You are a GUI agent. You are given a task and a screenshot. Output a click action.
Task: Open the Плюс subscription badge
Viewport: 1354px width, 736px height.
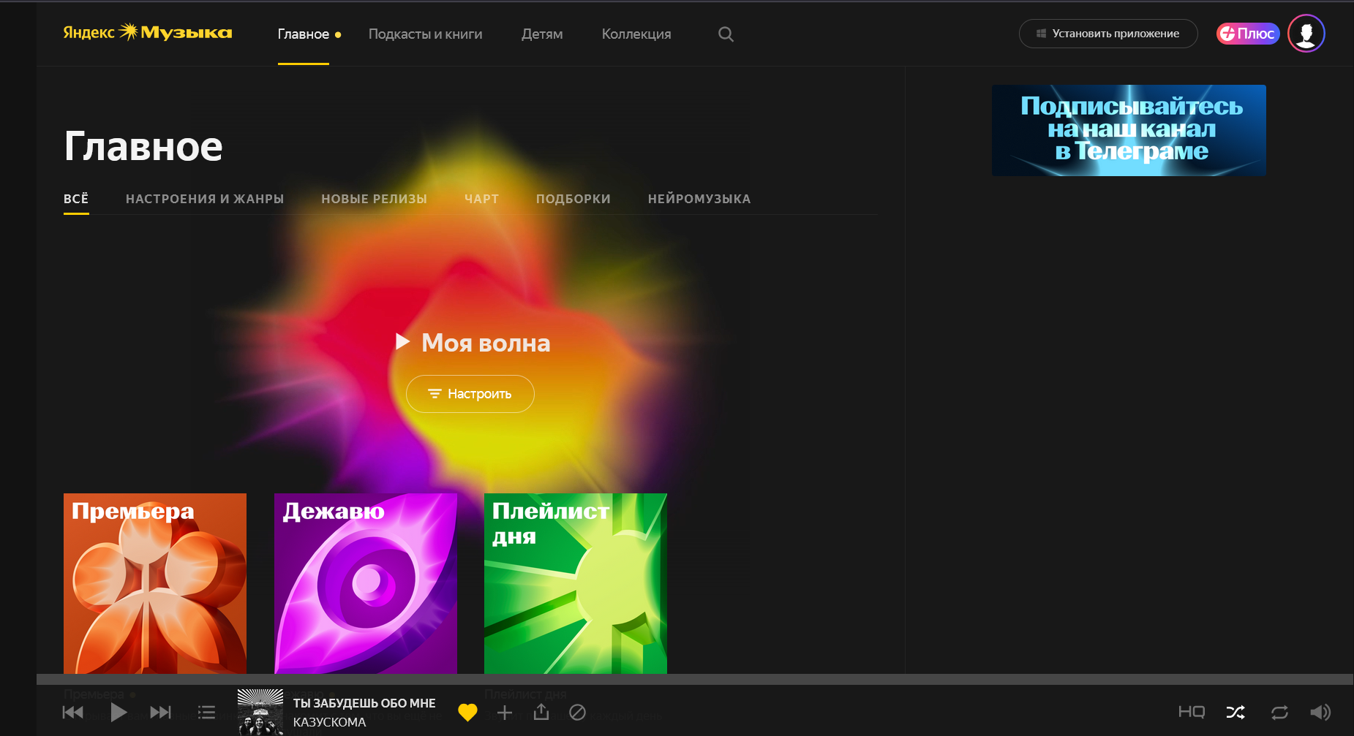(x=1247, y=34)
